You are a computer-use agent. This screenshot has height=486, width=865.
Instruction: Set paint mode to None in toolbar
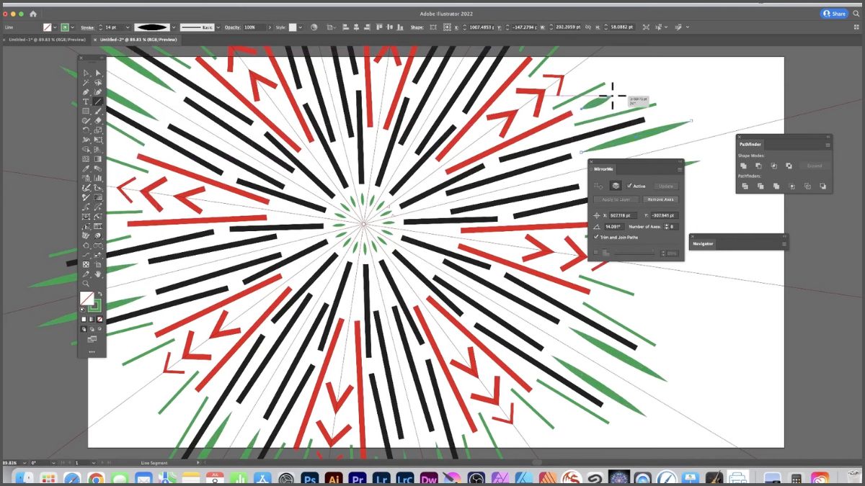pos(100,319)
